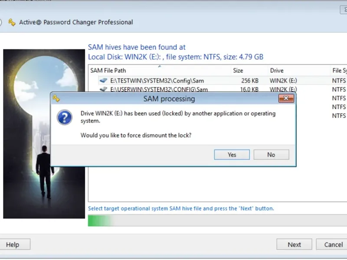
Task: Click the drive icon beside the E:\USERWIN path
Action: (103, 89)
